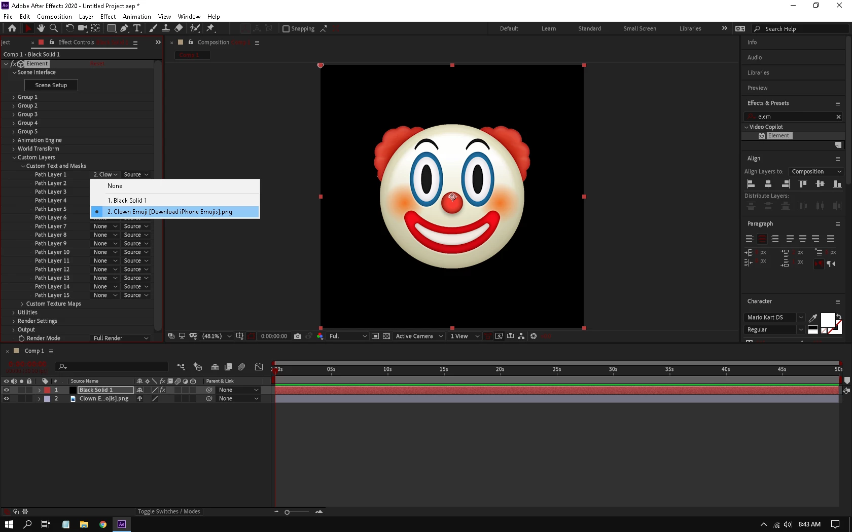Choose None in the layer dropdown list

click(x=175, y=186)
